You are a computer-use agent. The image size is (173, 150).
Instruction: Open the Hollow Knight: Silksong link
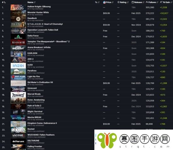pos(39,7)
